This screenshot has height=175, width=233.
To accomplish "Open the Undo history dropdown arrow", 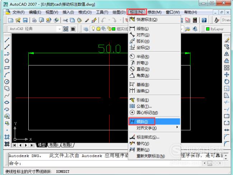I will point(109,20).
